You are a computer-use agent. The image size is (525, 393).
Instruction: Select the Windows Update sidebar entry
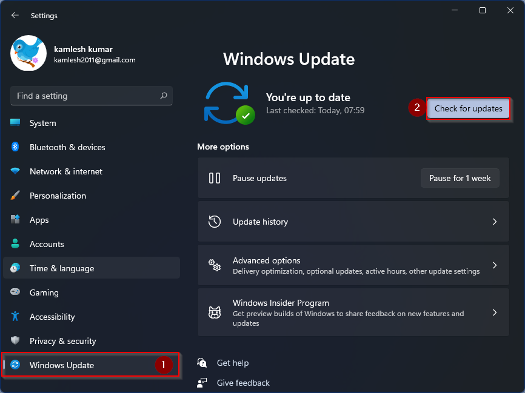click(x=61, y=365)
